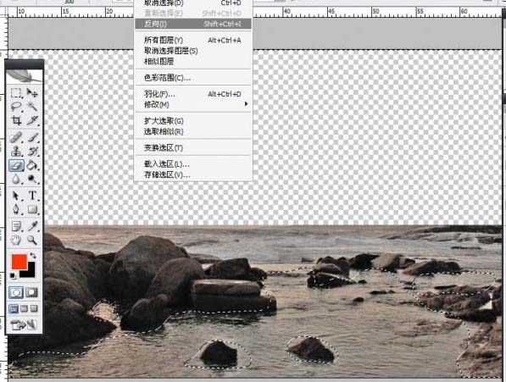Select the Blur (water drop) tool

coord(16,179)
